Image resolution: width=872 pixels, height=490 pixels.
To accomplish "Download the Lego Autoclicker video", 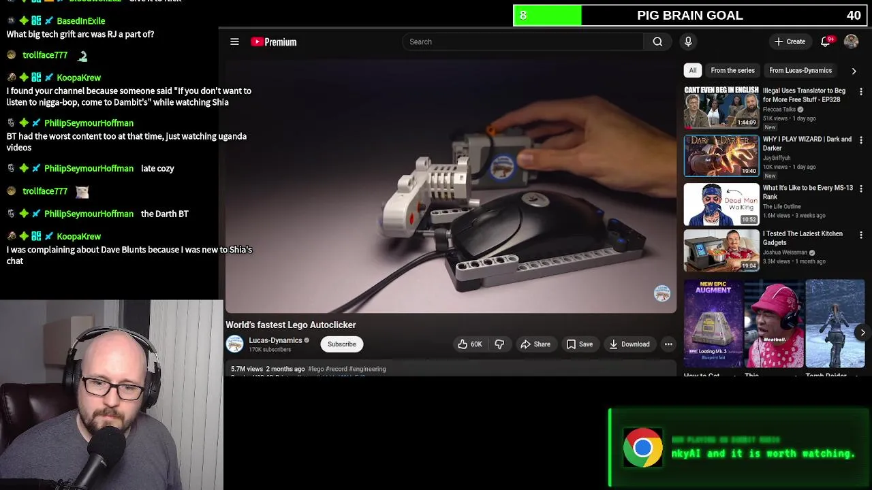I will 629,344.
